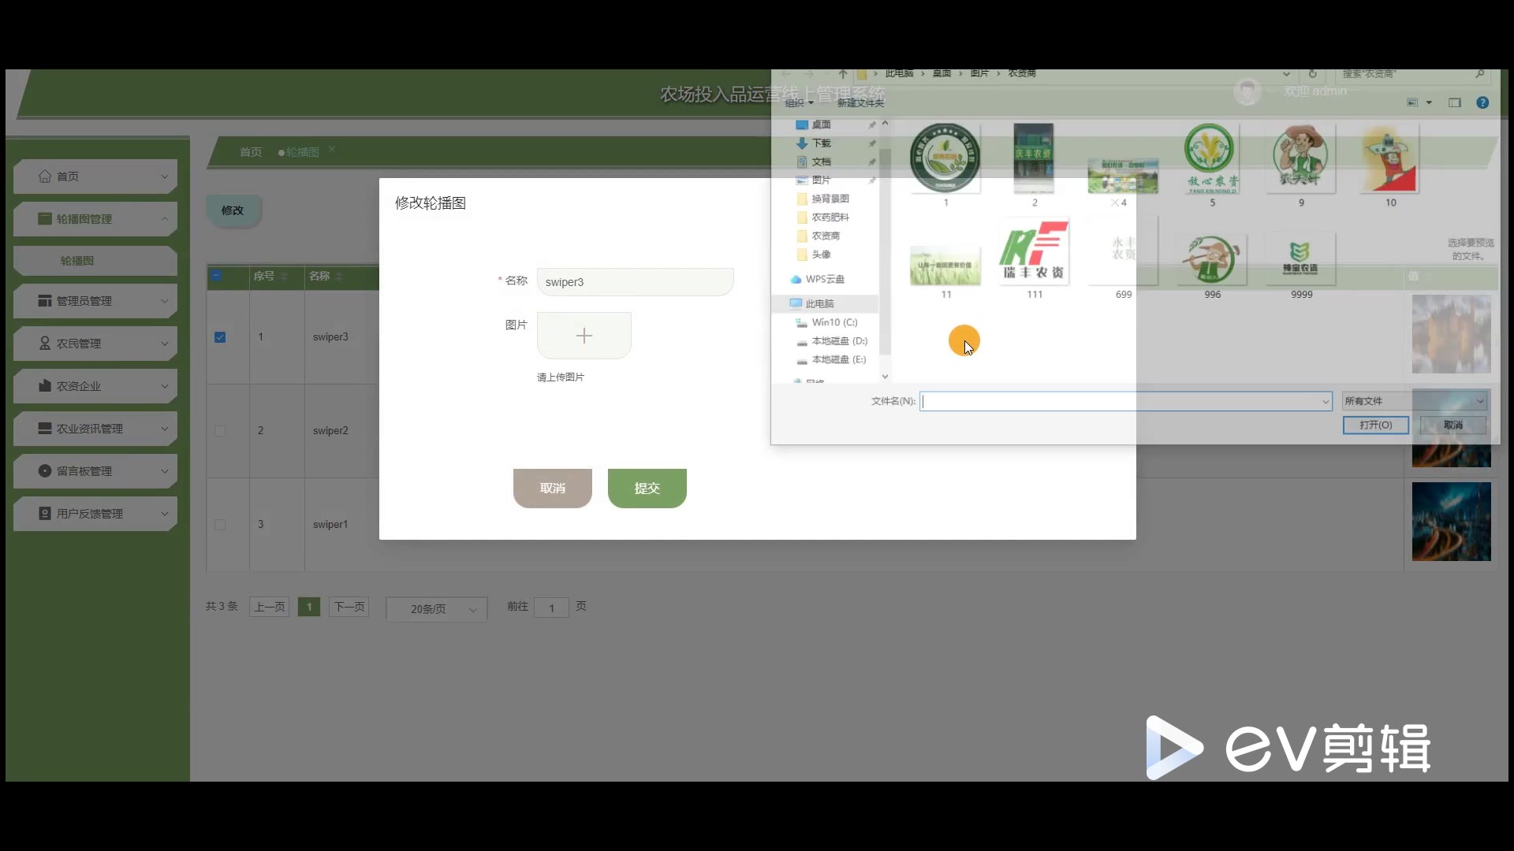Check the swiper1 row checkbox

coord(220,525)
